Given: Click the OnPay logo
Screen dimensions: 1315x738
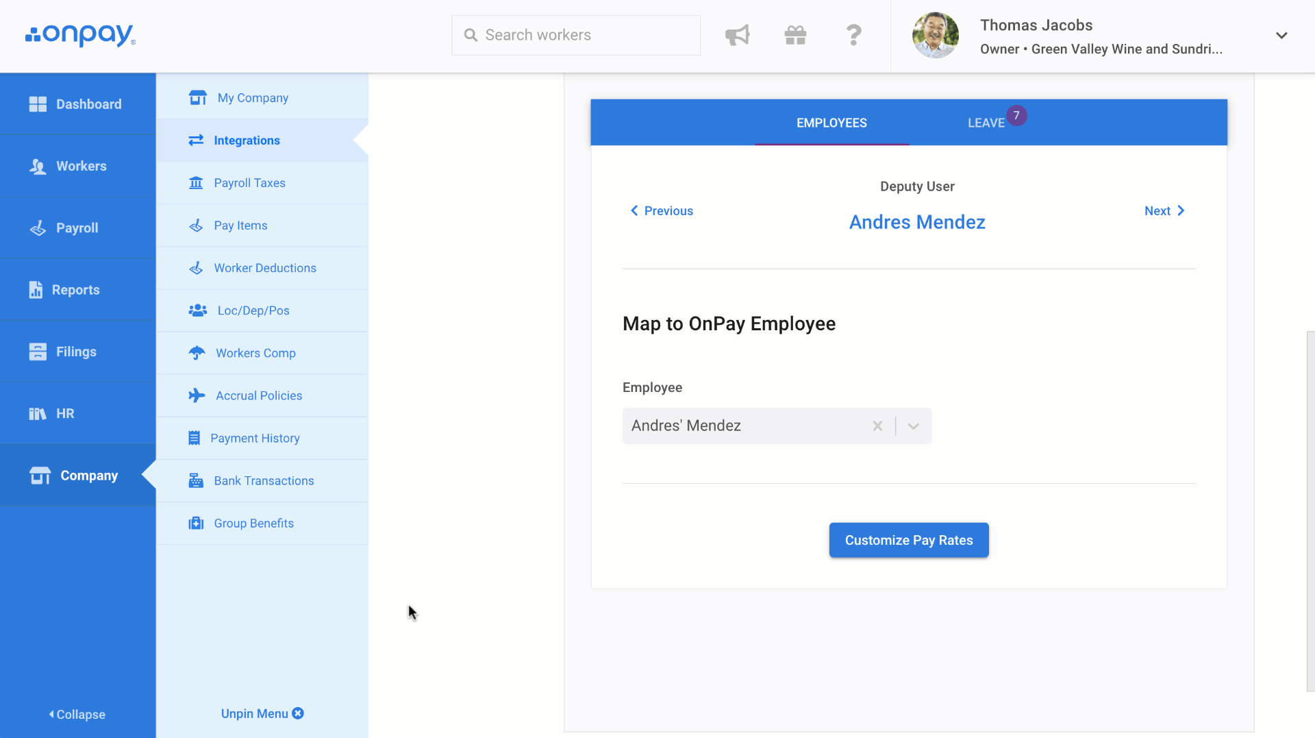Looking at the screenshot, I should tap(80, 35).
